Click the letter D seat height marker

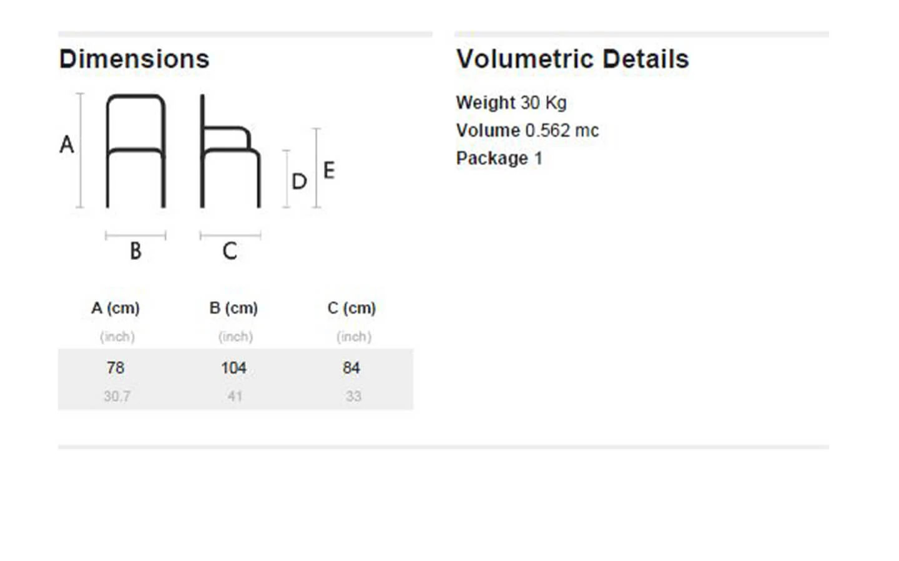[299, 181]
